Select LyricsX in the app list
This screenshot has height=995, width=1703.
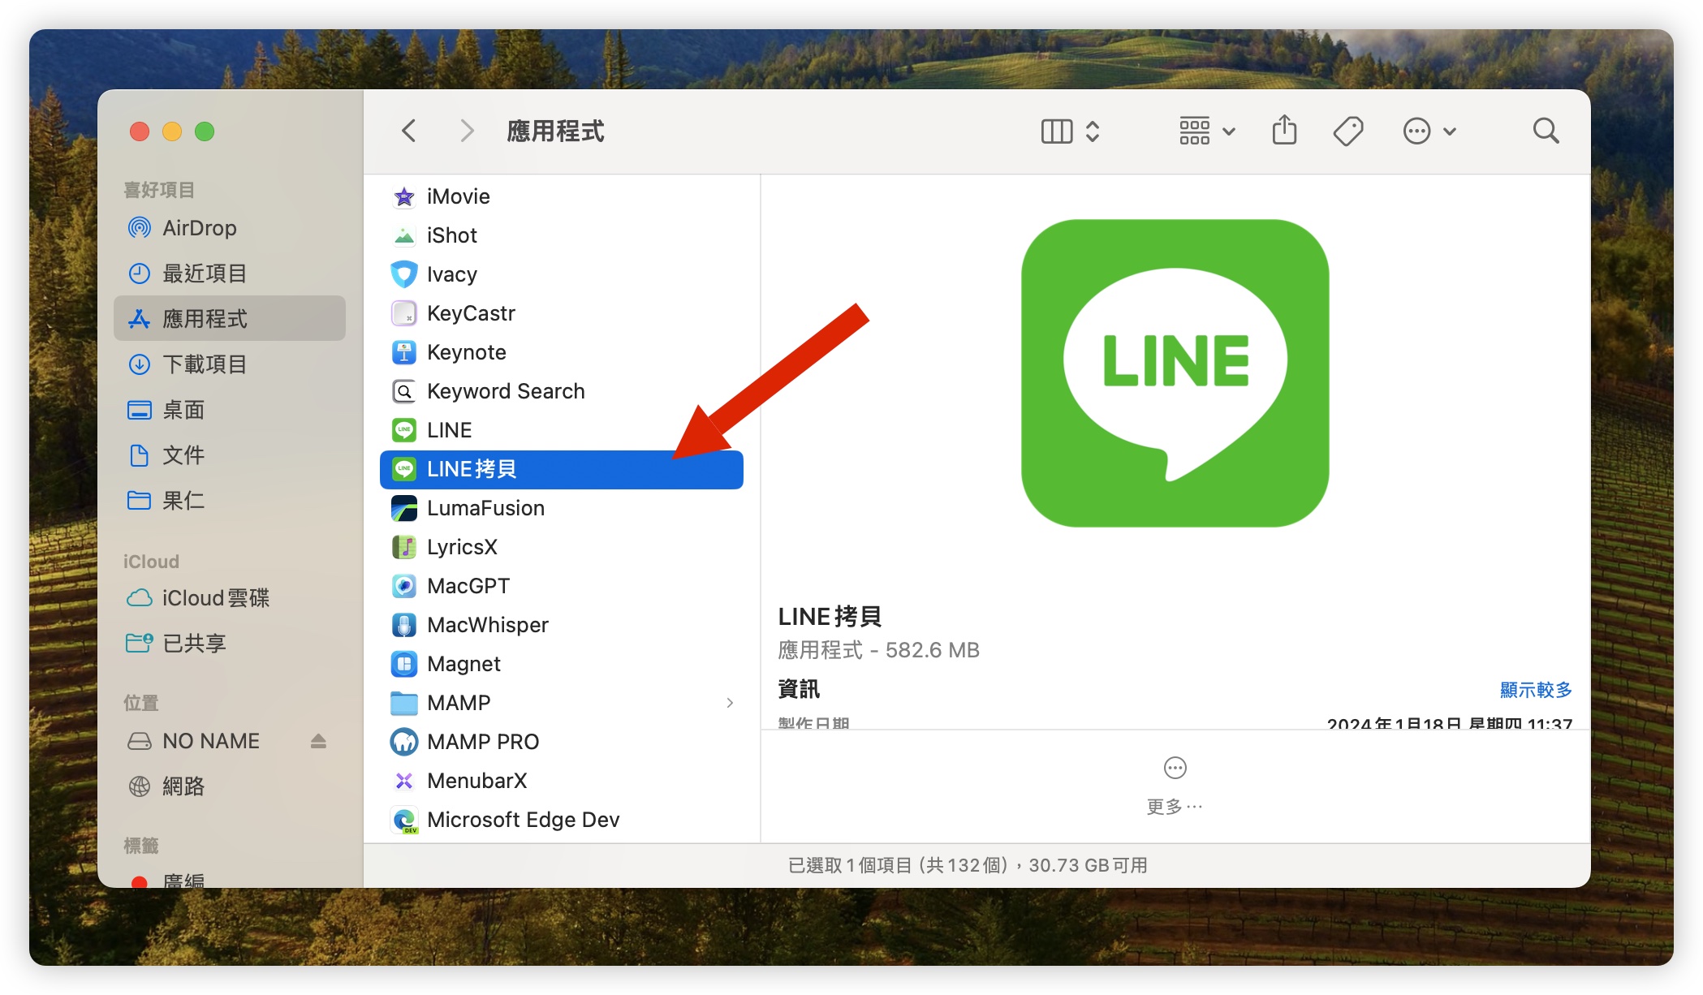pos(562,547)
